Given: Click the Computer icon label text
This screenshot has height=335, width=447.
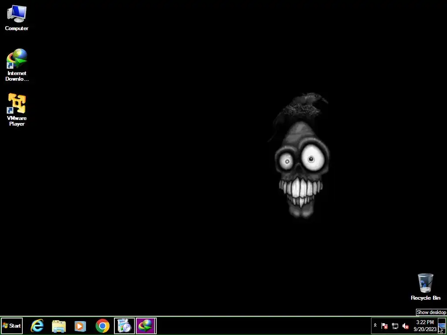Looking at the screenshot, I should 17,28.
